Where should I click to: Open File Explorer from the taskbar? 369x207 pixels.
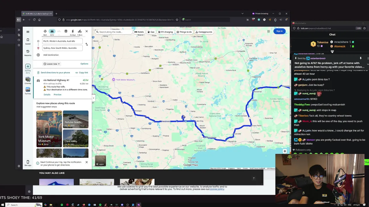click(51, 205)
